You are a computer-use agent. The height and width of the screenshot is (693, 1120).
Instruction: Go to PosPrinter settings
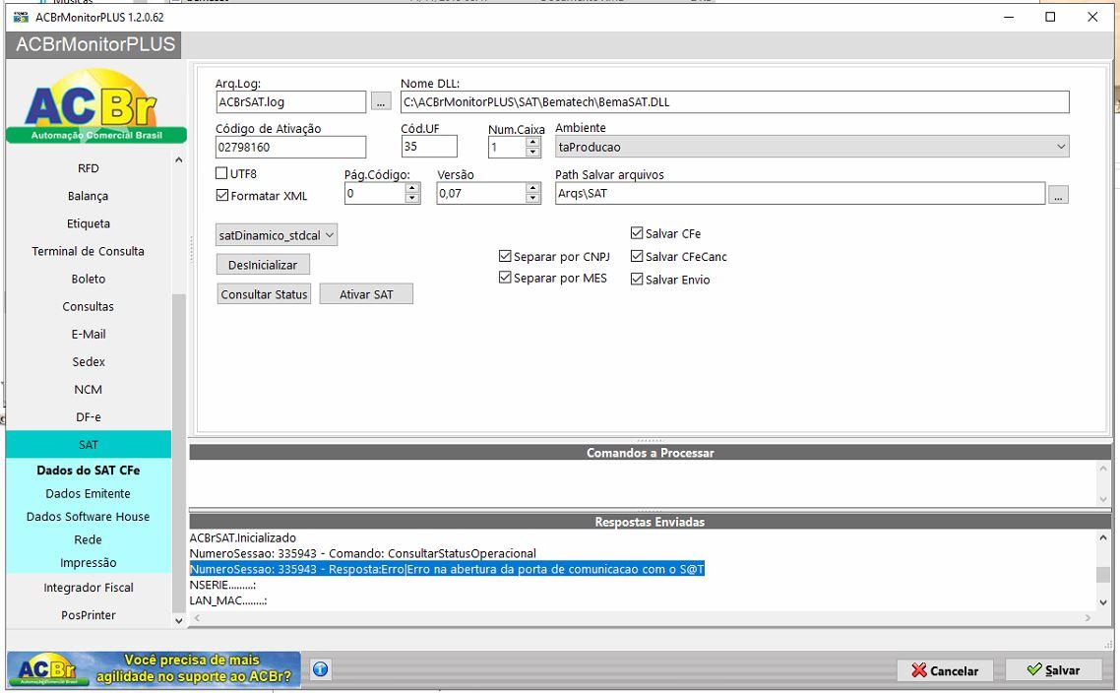pyautogui.click(x=89, y=615)
